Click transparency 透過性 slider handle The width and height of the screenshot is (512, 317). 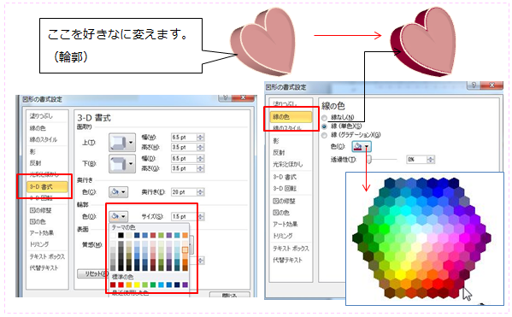tap(369, 159)
